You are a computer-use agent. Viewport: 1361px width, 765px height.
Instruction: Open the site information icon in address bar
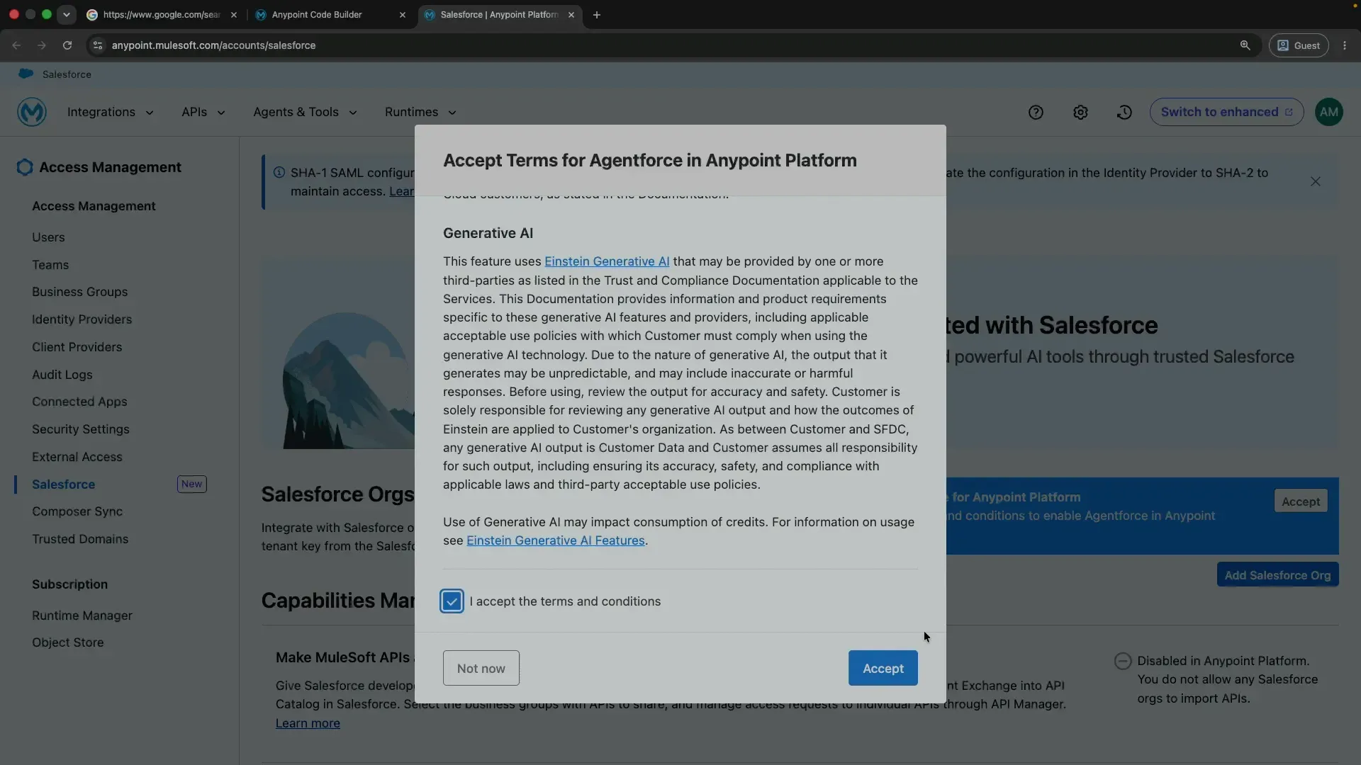point(98,45)
